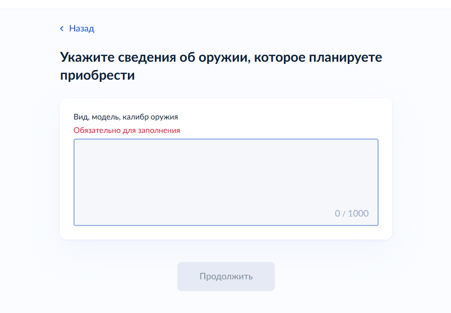Select the word приобрести in the heading
Image resolution: width=451 pixels, height=313 pixels.
point(98,76)
